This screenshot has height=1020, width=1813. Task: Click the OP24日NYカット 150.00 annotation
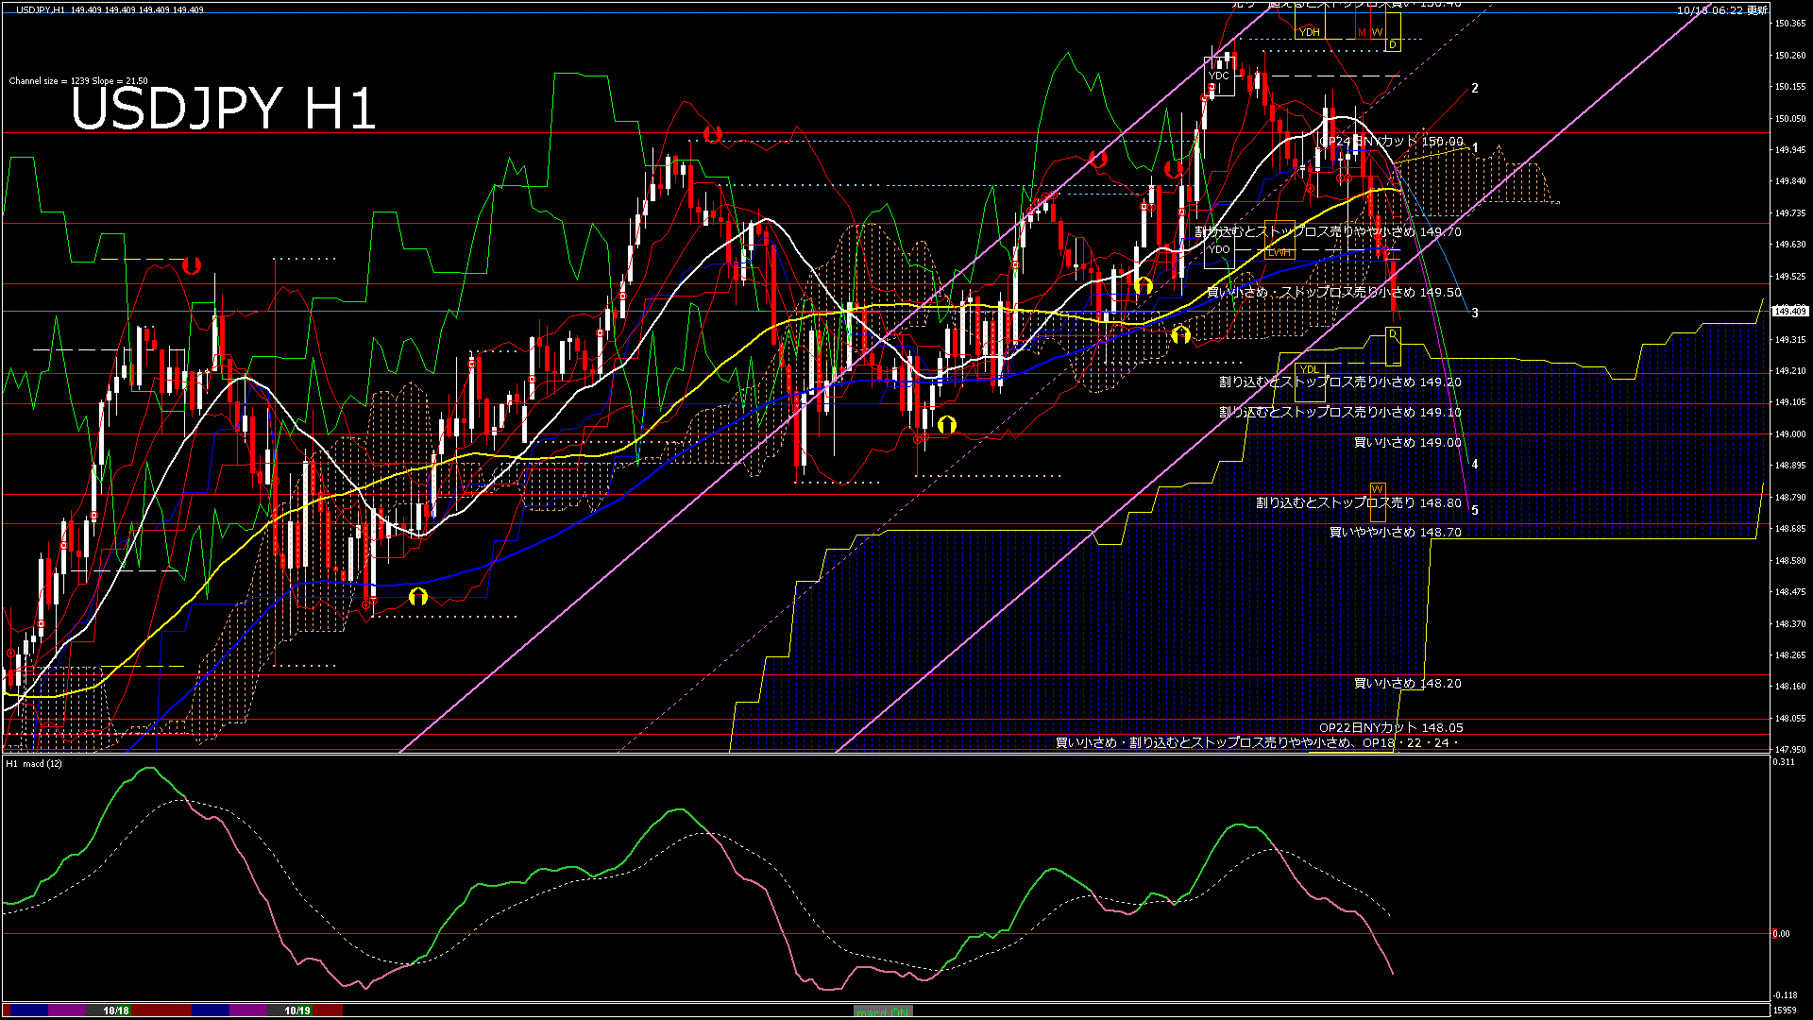pos(1391,142)
